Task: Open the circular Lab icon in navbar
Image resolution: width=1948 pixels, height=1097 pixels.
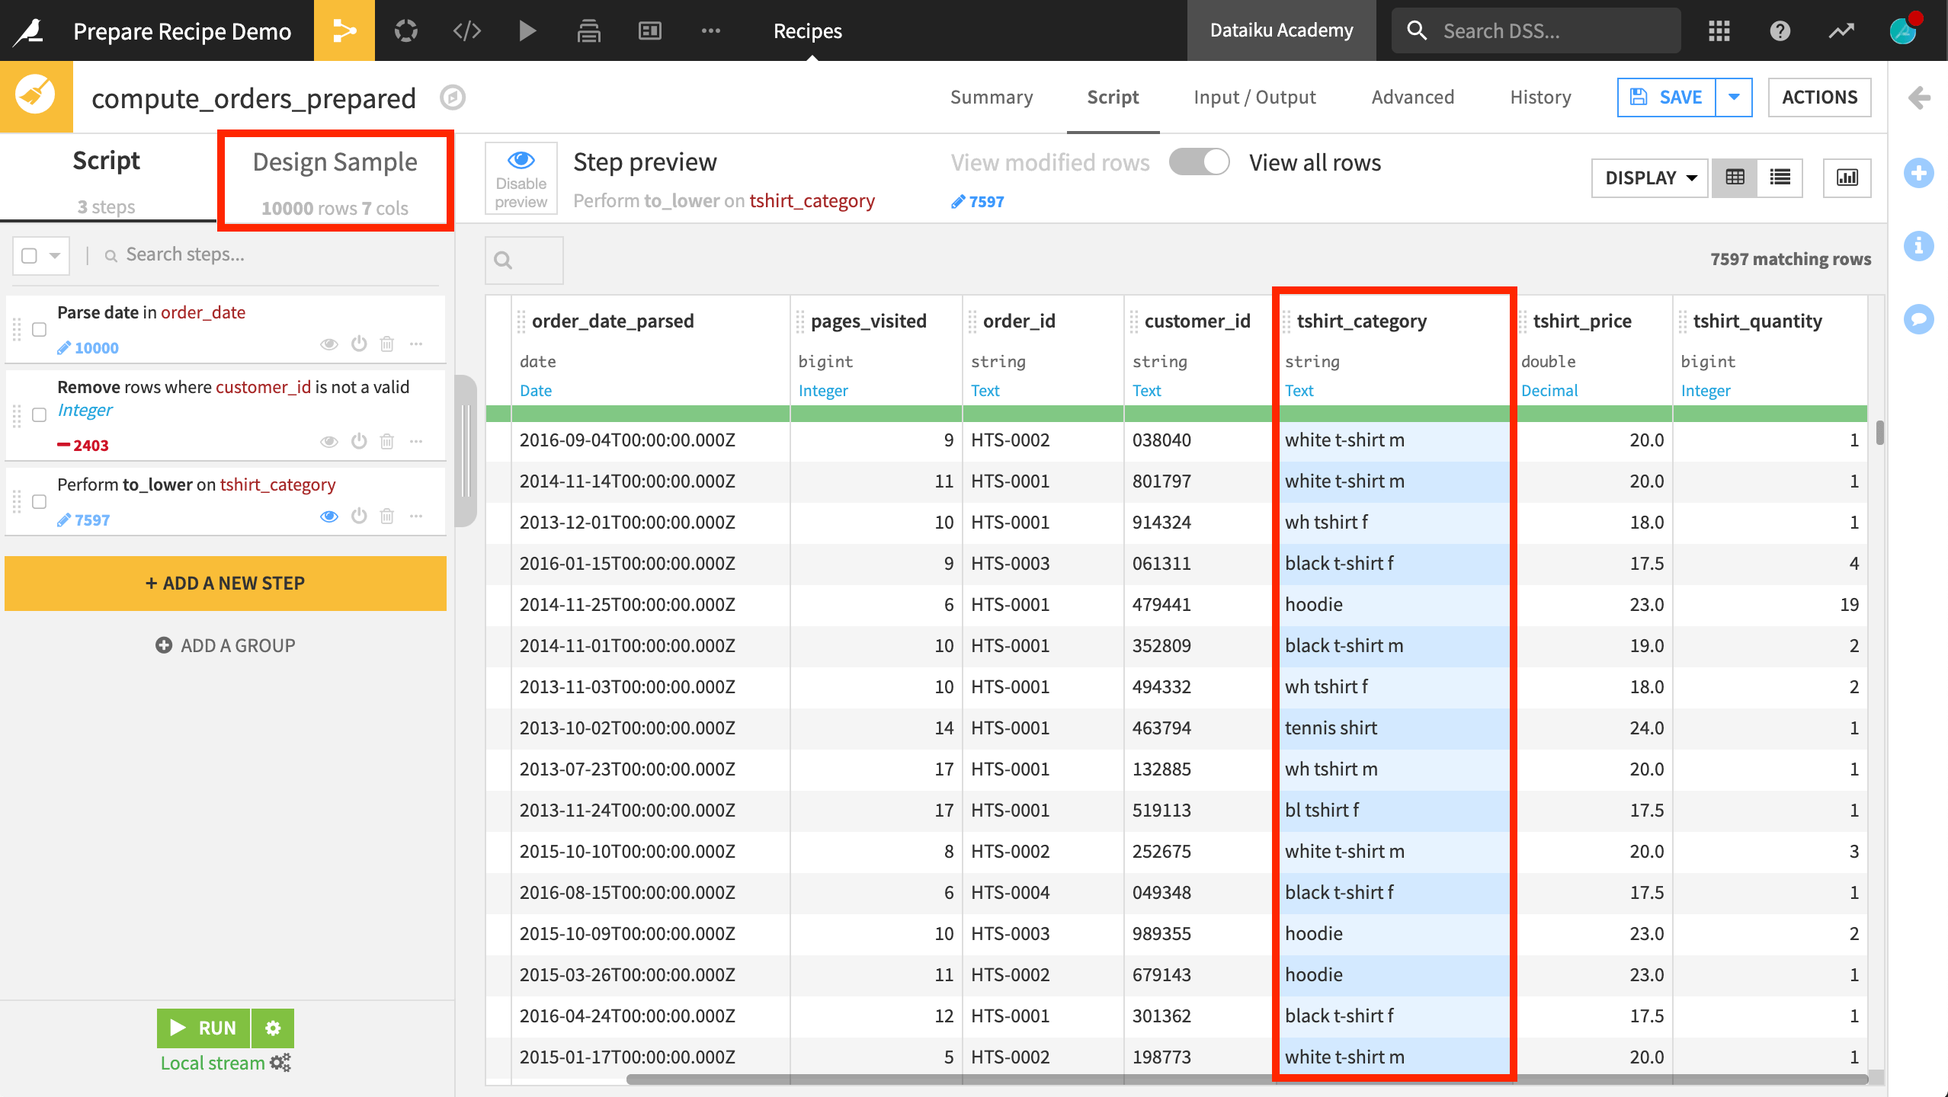Action: (406, 30)
